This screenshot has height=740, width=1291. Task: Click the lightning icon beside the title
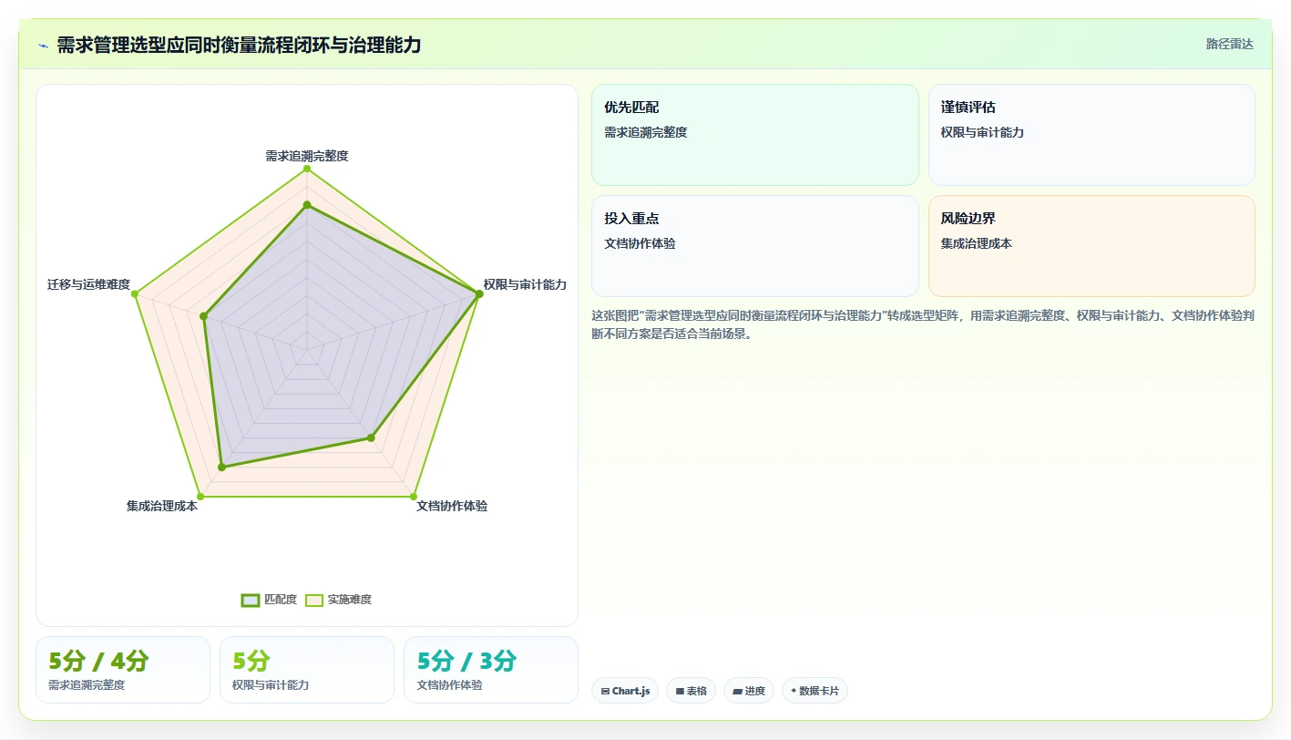(x=43, y=45)
